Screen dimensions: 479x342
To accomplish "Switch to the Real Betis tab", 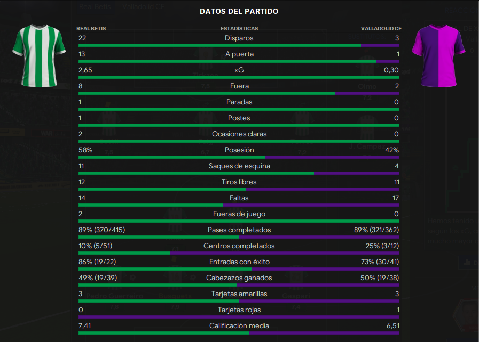I will (x=95, y=6).
